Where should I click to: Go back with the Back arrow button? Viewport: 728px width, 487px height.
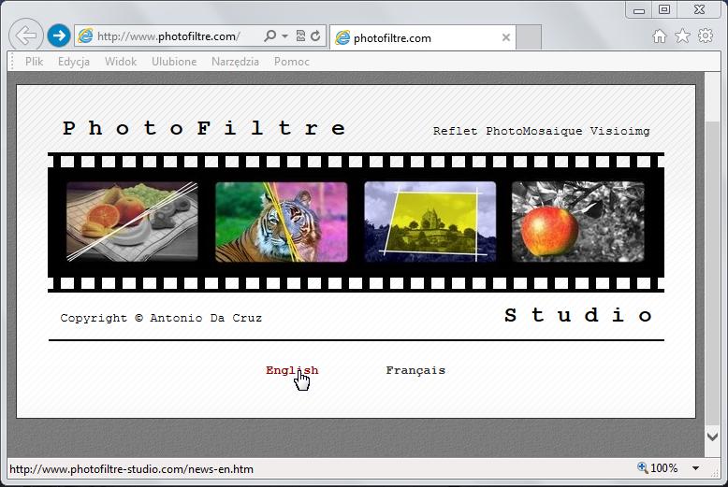click(26, 36)
